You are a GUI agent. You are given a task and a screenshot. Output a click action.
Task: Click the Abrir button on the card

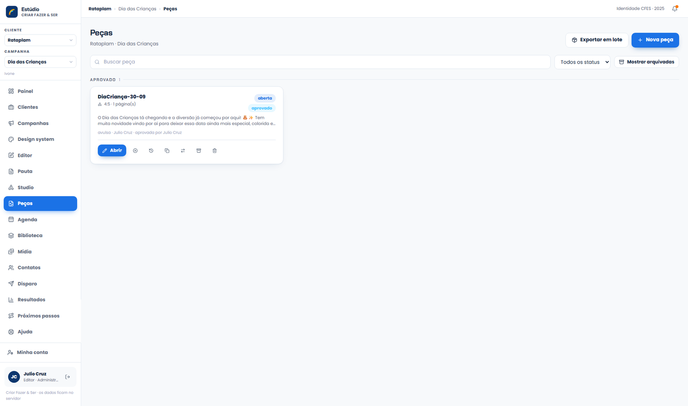pyautogui.click(x=112, y=150)
